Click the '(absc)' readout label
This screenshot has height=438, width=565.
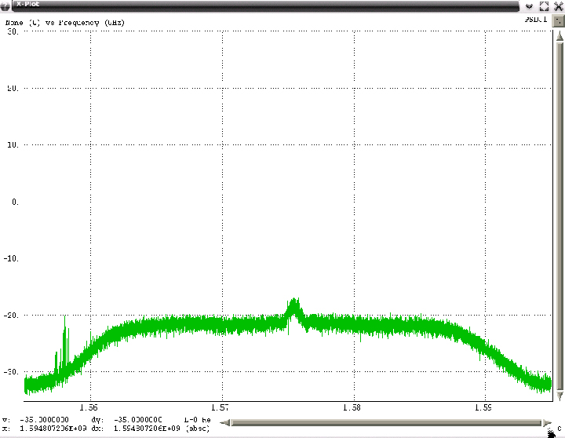[197, 429]
